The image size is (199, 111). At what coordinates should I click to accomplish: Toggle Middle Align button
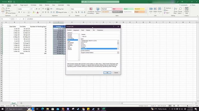coord(46,9)
